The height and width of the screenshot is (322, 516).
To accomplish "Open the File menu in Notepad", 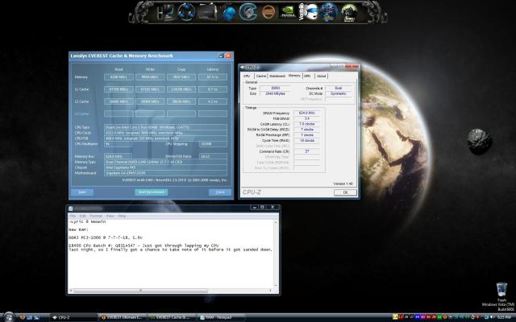I will [73, 216].
